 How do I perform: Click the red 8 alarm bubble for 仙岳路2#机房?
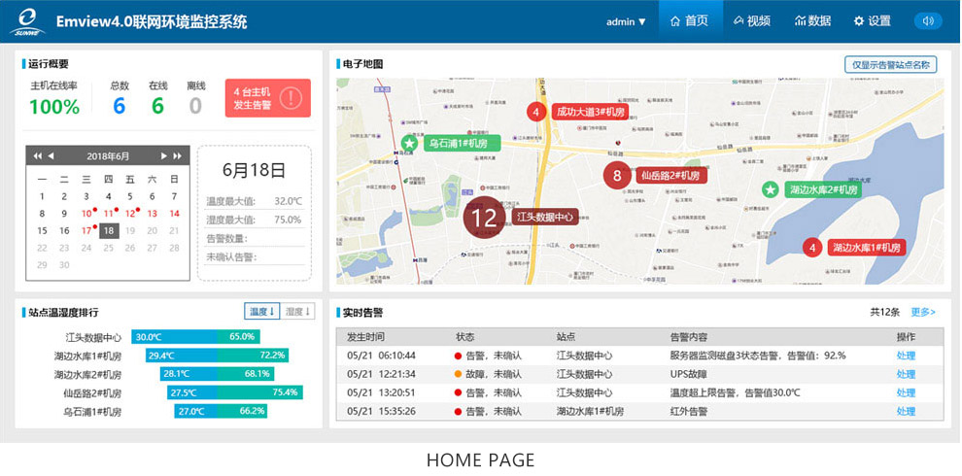coord(616,176)
